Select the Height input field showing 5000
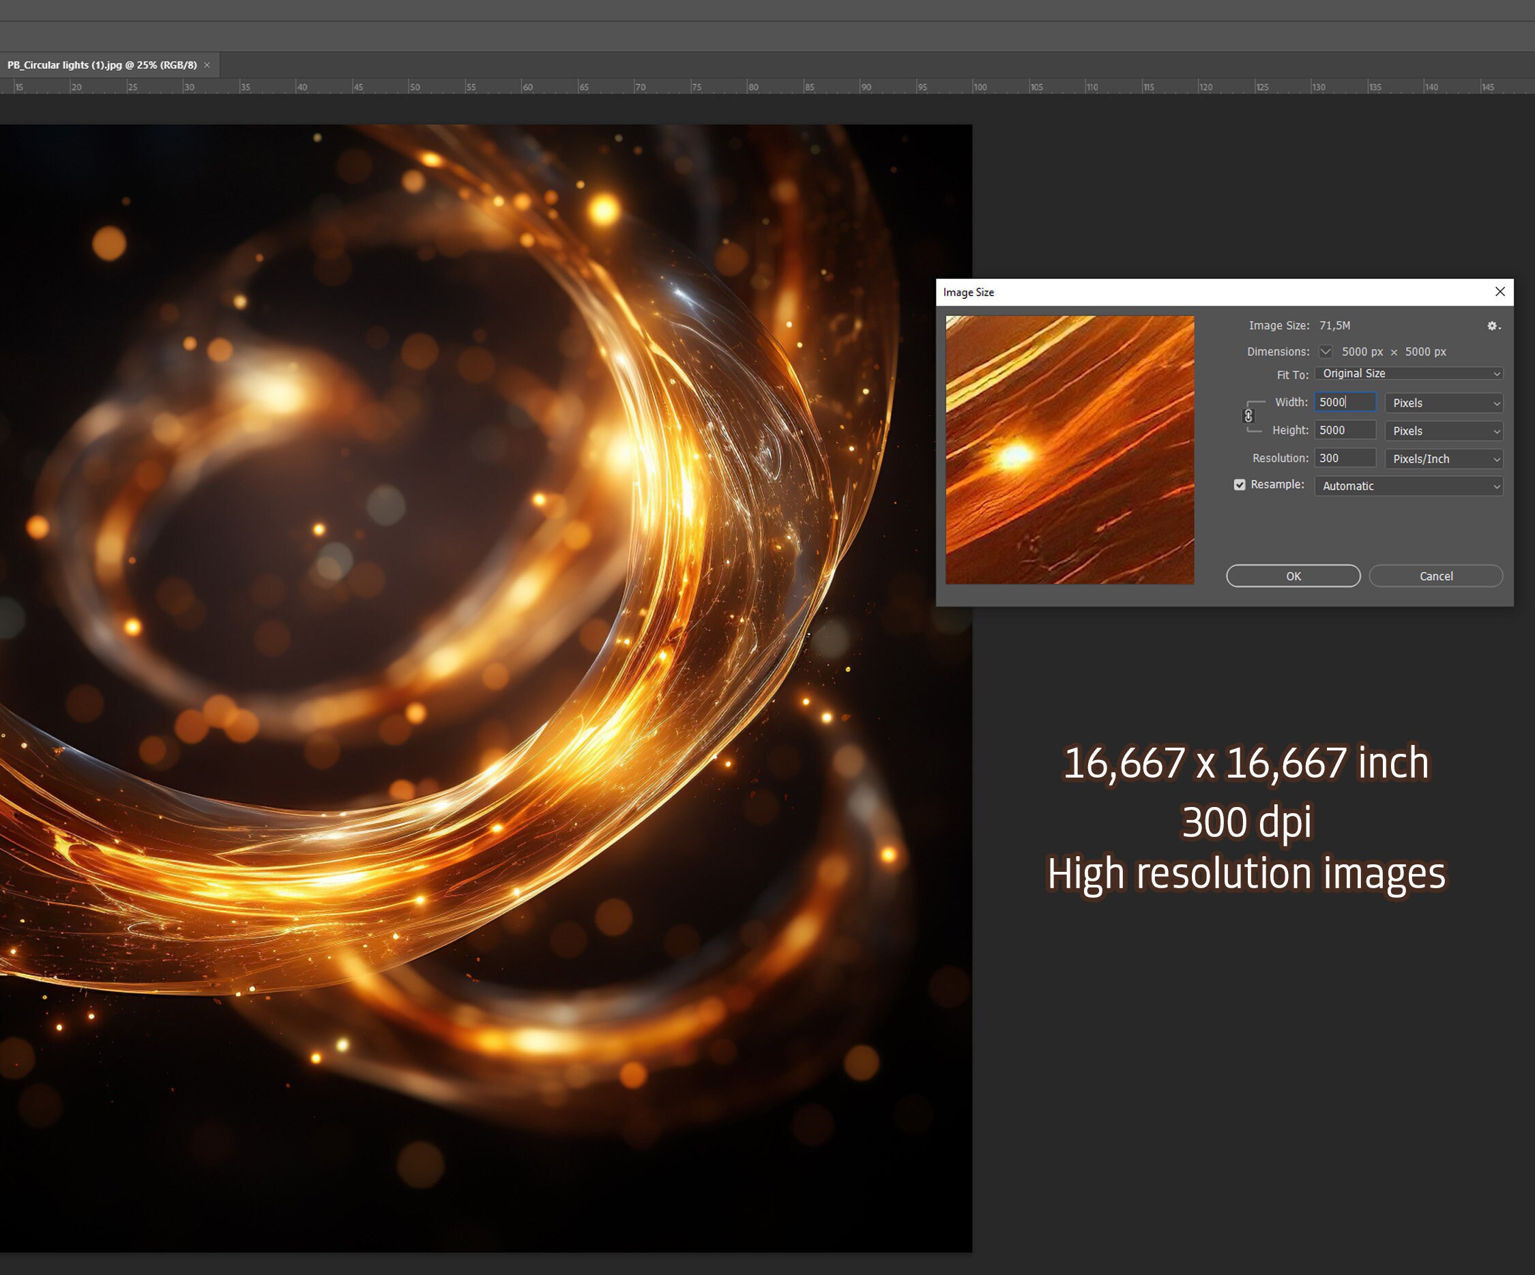Screen dimensions: 1535x1275 pyautogui.click(x=1345, y=430)
